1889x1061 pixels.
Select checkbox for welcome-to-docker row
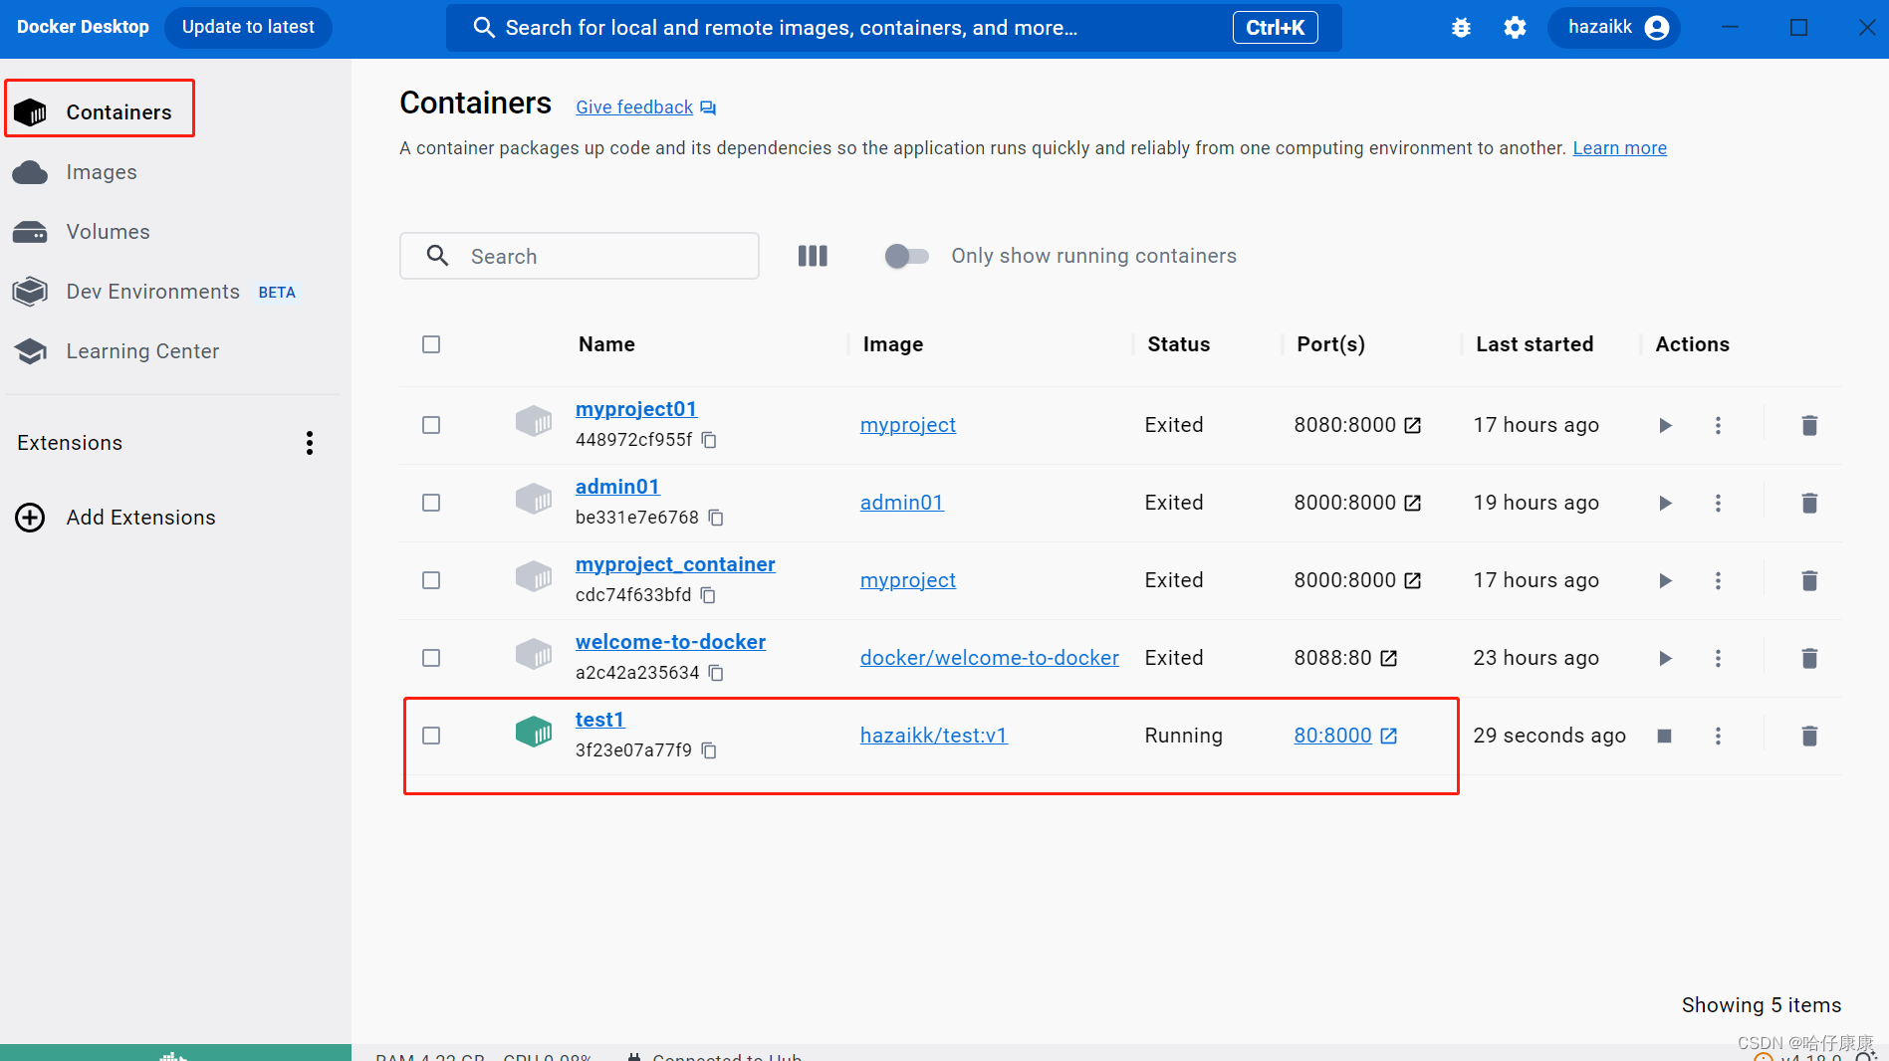(431, 658)
